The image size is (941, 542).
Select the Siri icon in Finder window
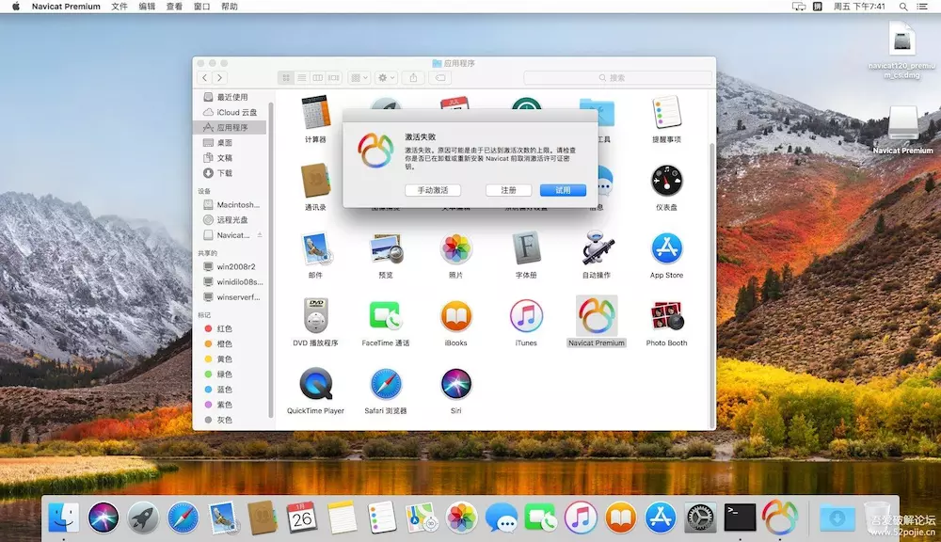point(456,384)
